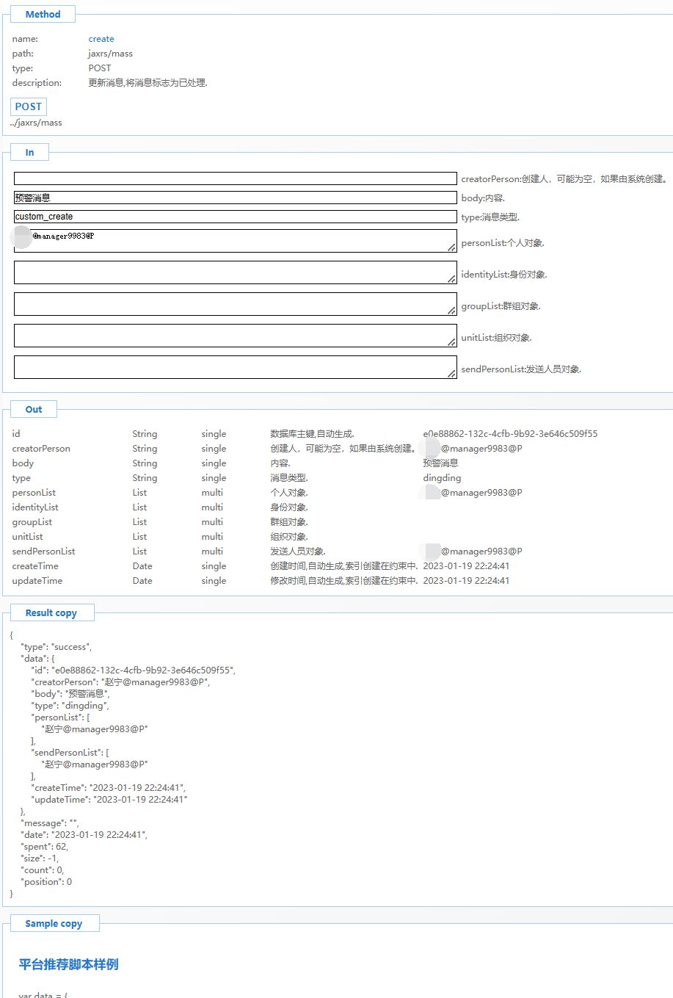
Task: Click the Method section legend
Action: click(43, 14)
